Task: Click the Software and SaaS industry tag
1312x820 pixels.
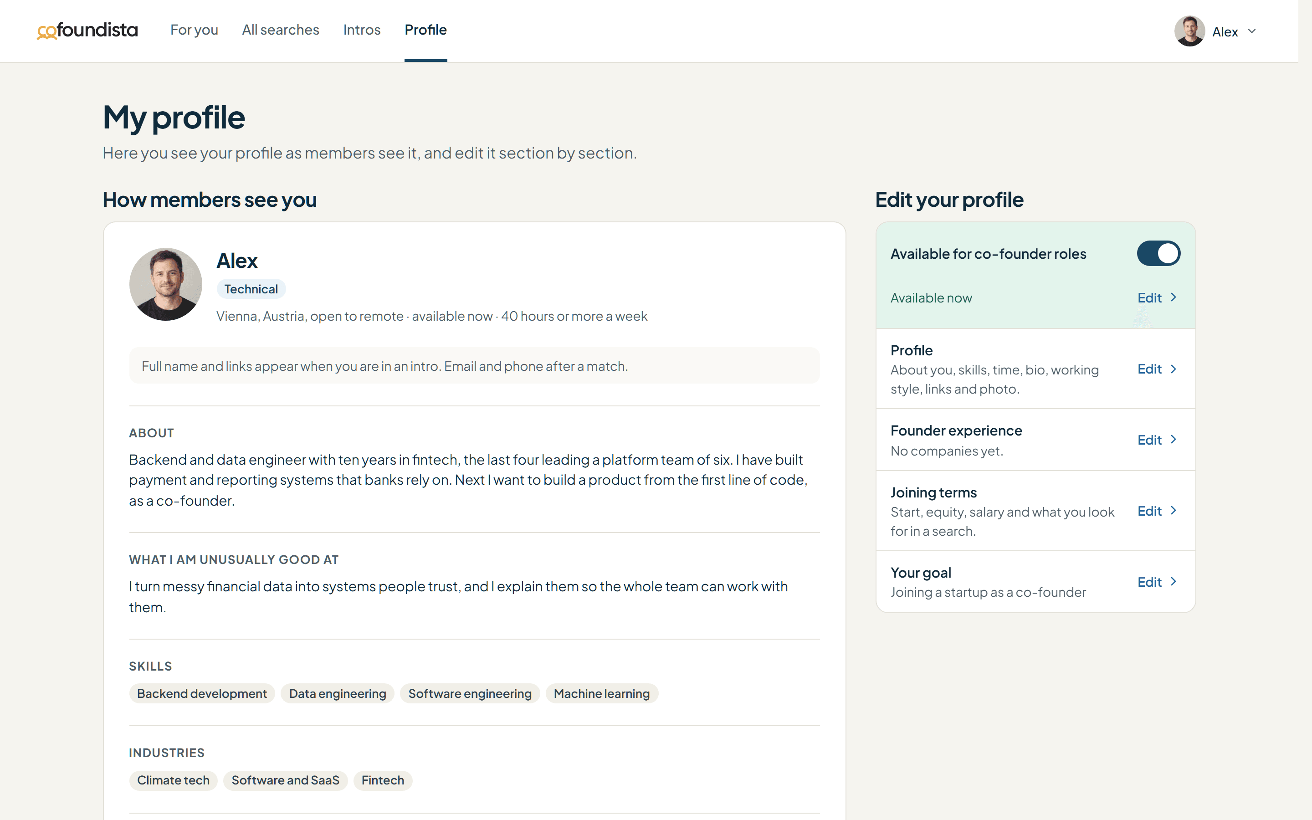Action: coord(285,780)
